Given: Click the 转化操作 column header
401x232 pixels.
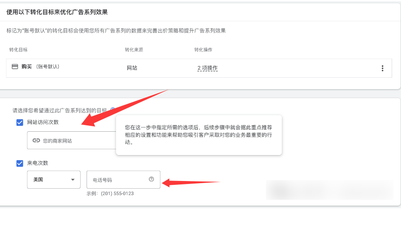Looking at the screenshot, I should (203, 50).
